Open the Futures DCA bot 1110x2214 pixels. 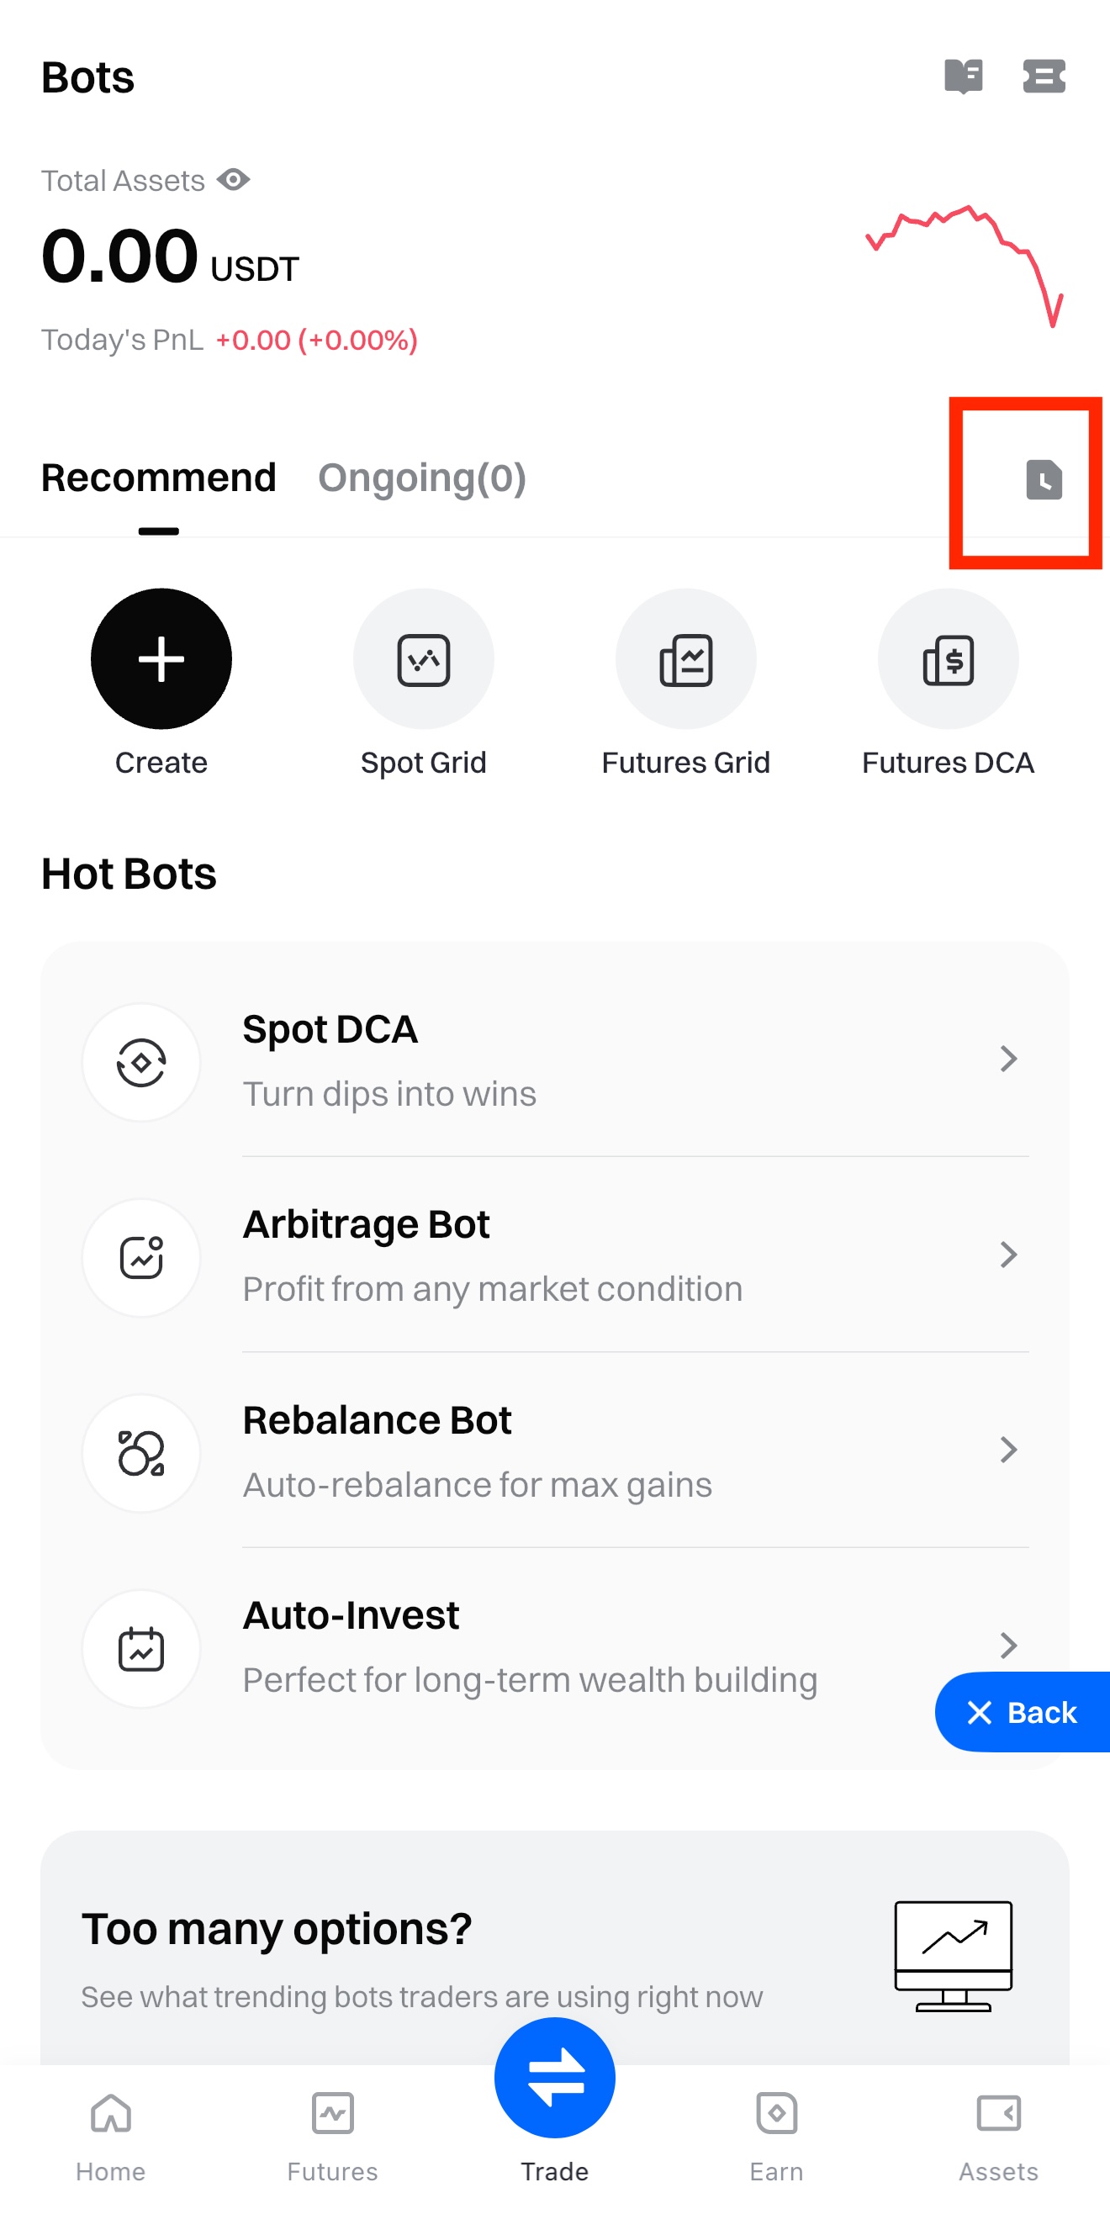[x=948, y=658]
